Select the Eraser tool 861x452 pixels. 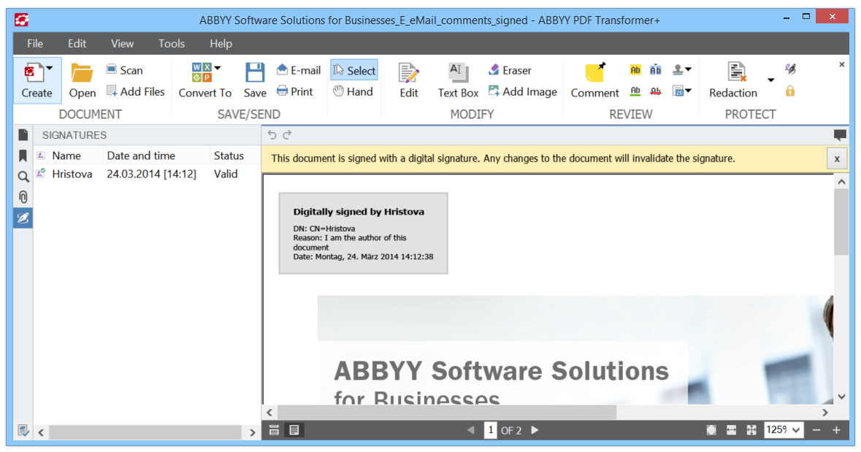(x=510, y=70)
